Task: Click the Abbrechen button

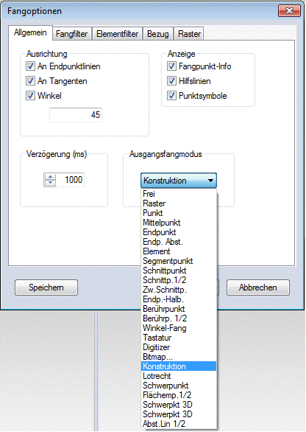Action: [x=258, y=288]
